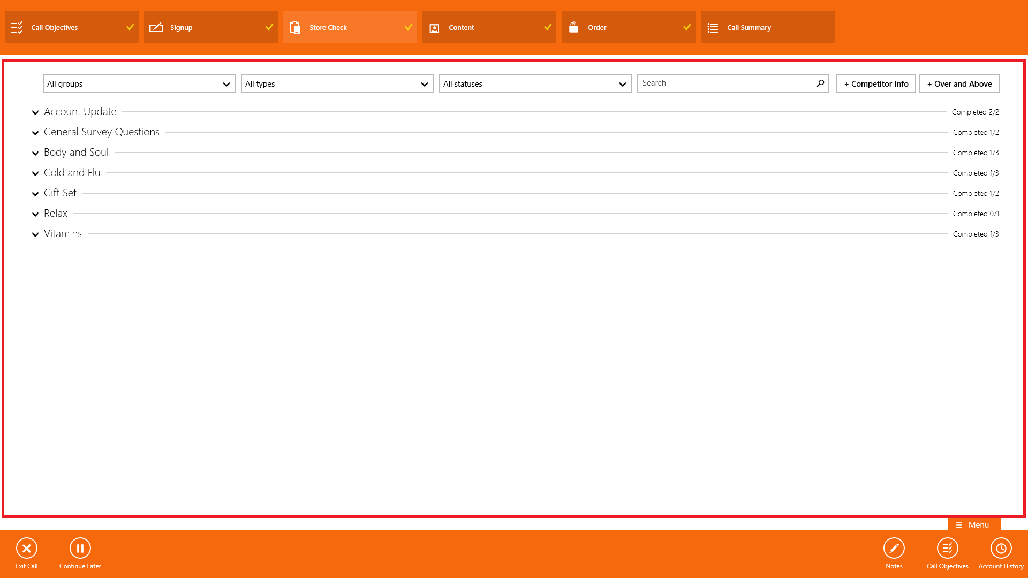Switch to the Call Summary tab

coord(767,27)
